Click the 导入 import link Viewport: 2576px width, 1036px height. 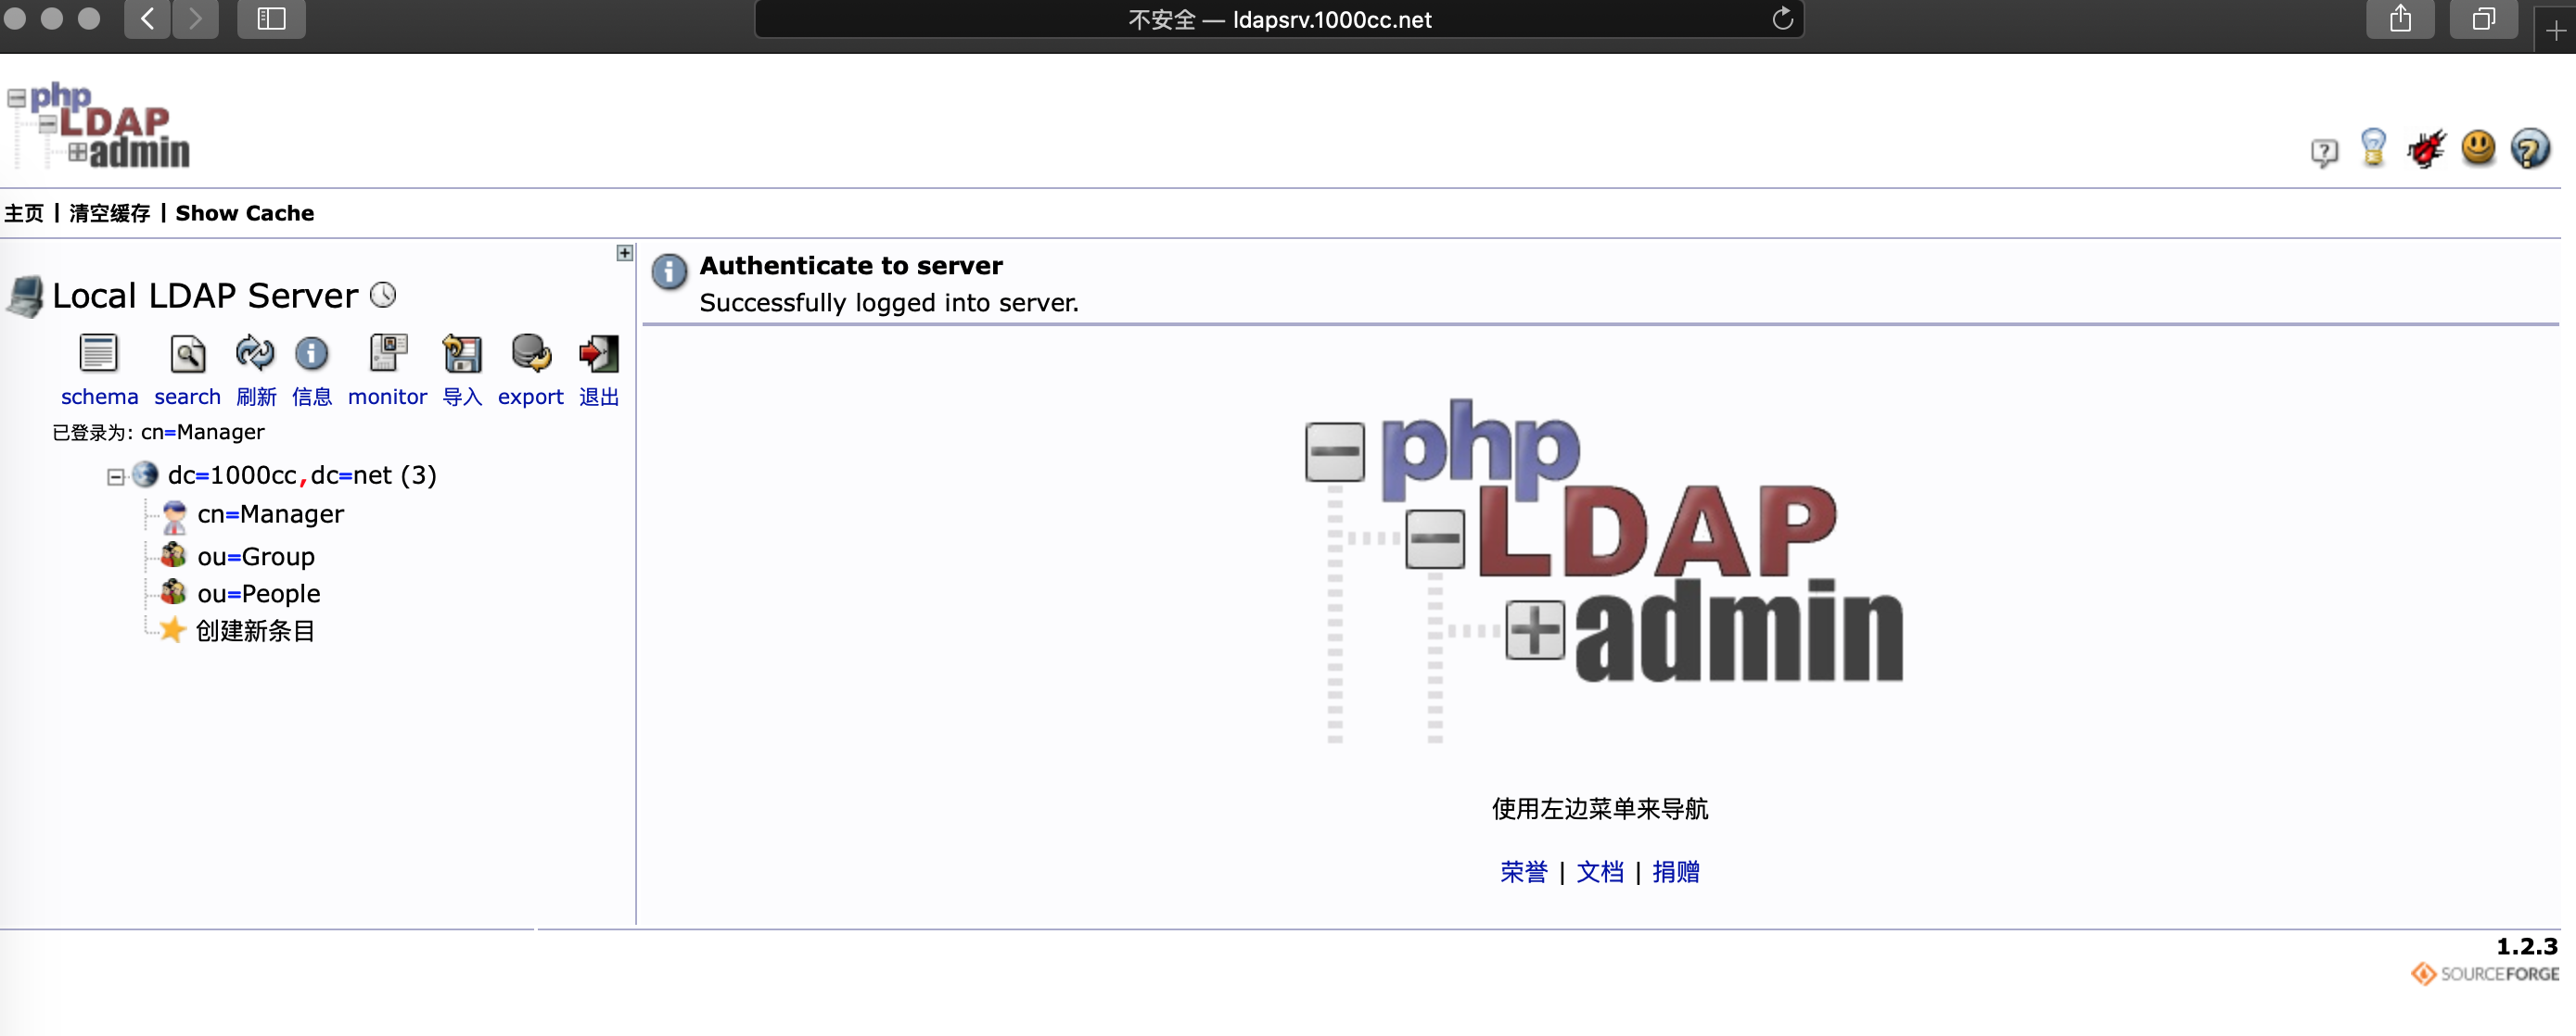pos(462,397)
